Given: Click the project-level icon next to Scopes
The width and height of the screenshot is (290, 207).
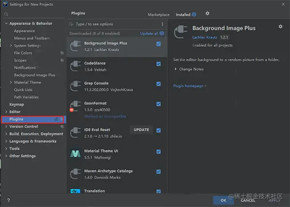Looking at the screenshot, I should point(62,60).
